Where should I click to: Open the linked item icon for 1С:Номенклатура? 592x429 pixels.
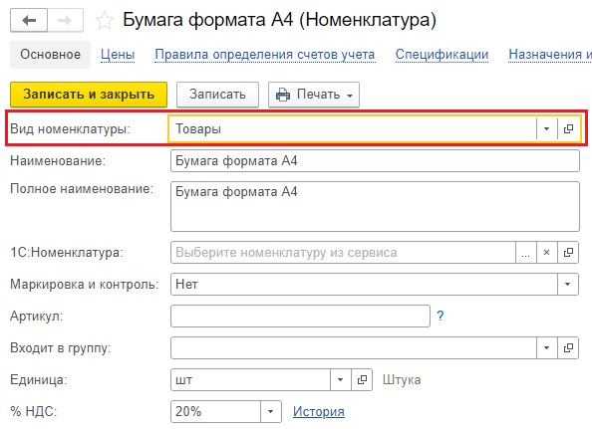(x=568, y=253)
